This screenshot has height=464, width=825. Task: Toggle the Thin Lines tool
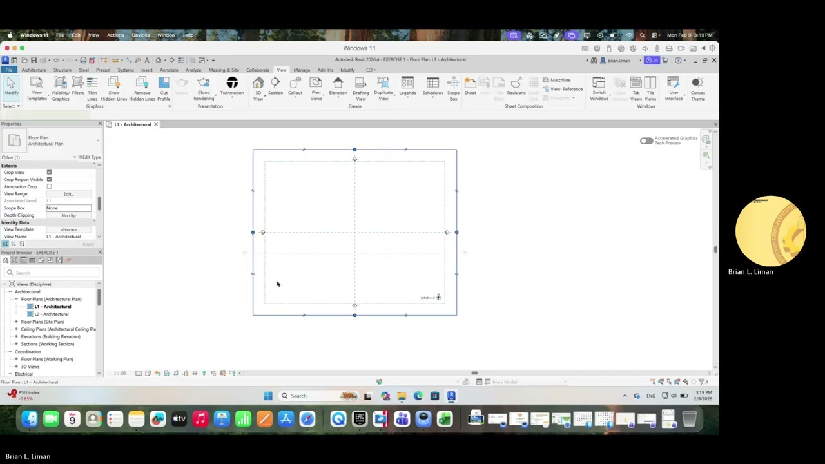click(x=92, y=88)
